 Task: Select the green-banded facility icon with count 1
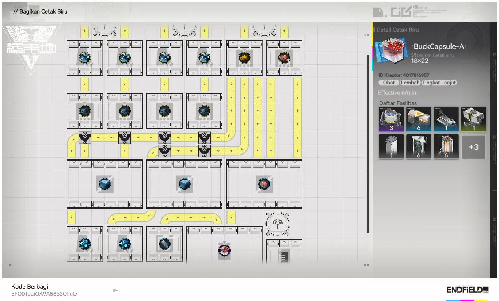pos(473,119)
